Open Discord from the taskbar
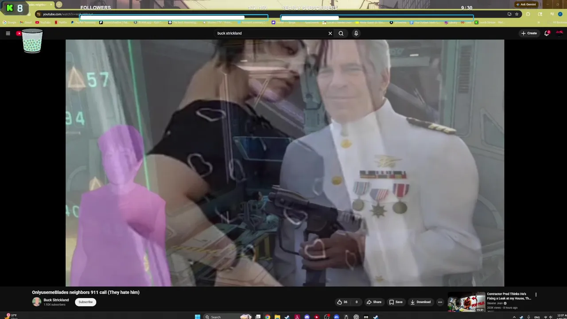This screenshot has height=319, width=567. (x=307, y=317)
